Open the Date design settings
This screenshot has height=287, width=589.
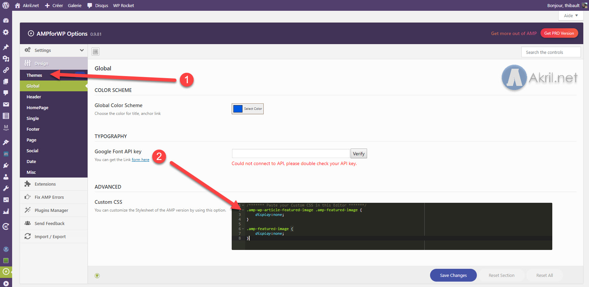[x=54, y=161]
